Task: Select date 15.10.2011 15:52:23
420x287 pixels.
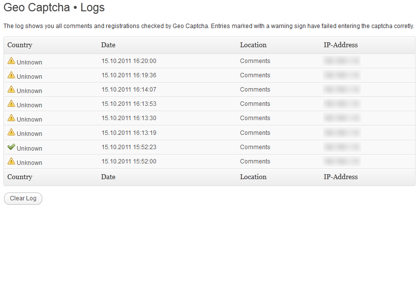Action: point(129,147)
